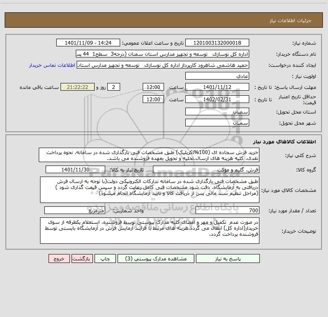Screen dimensions: 328x317
Task: Click the buyer organization name field
Action: [x=162, y=54]
